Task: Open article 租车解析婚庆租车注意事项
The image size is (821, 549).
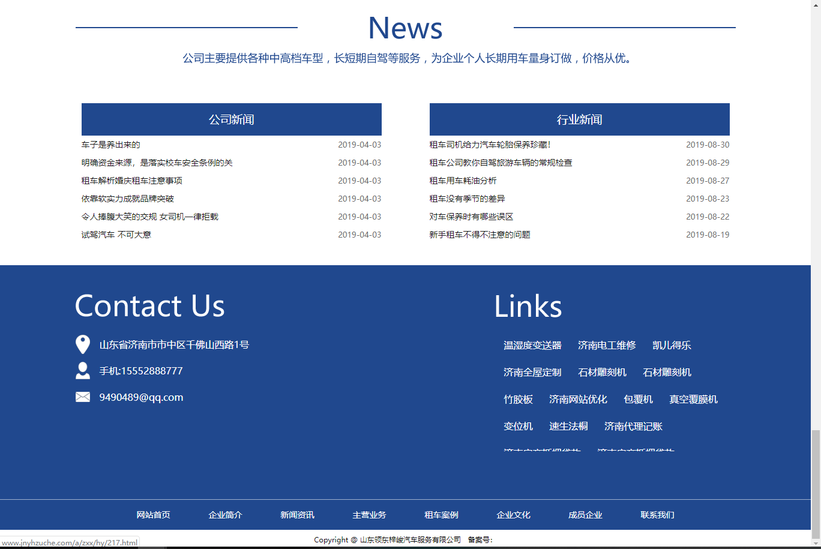Action: [x=132, y=181]
